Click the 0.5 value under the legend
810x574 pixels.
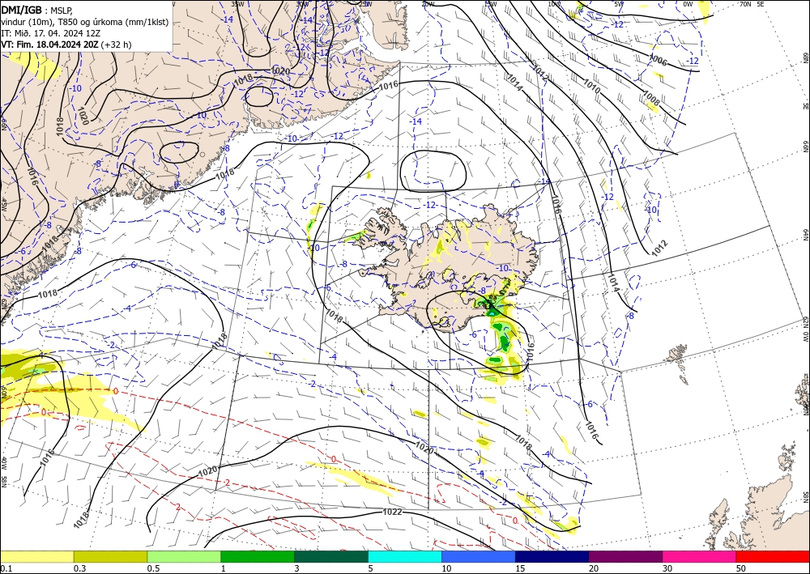153,568
